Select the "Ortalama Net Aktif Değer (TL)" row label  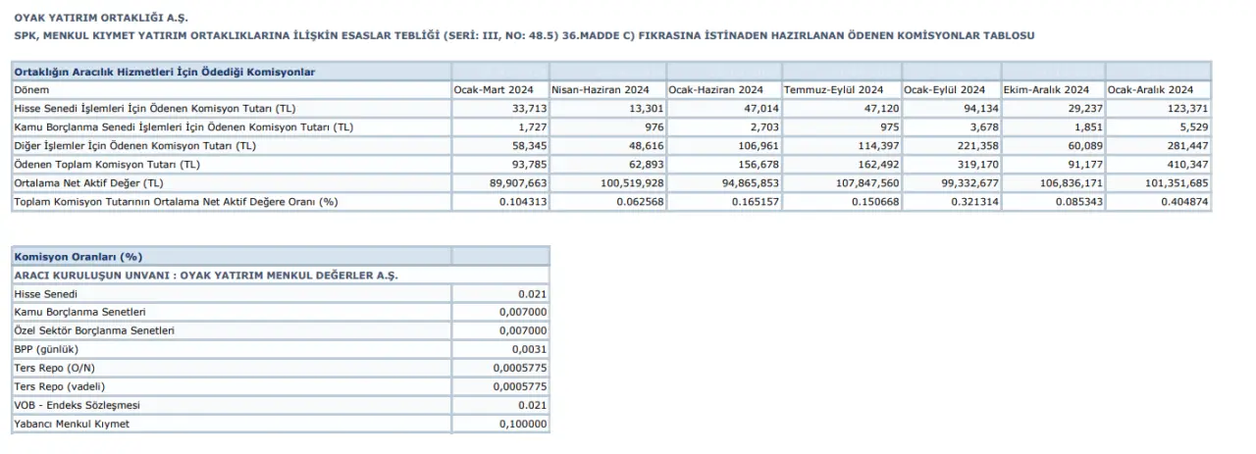88,182
